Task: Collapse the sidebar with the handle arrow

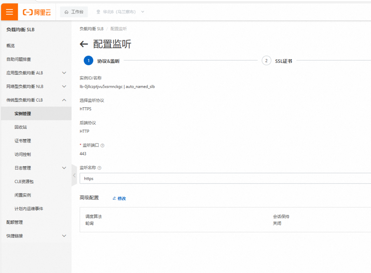Action: (74, 175)
